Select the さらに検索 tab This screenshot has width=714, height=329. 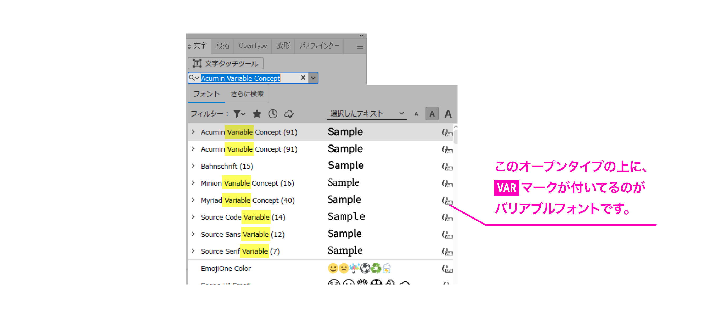click(247, 94)
